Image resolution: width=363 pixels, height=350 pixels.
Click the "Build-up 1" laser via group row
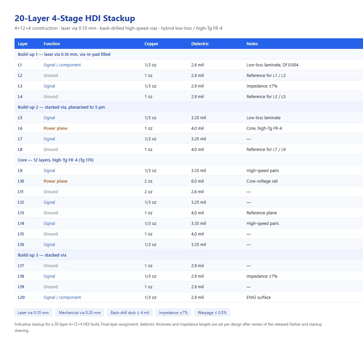tap(189, 54)
